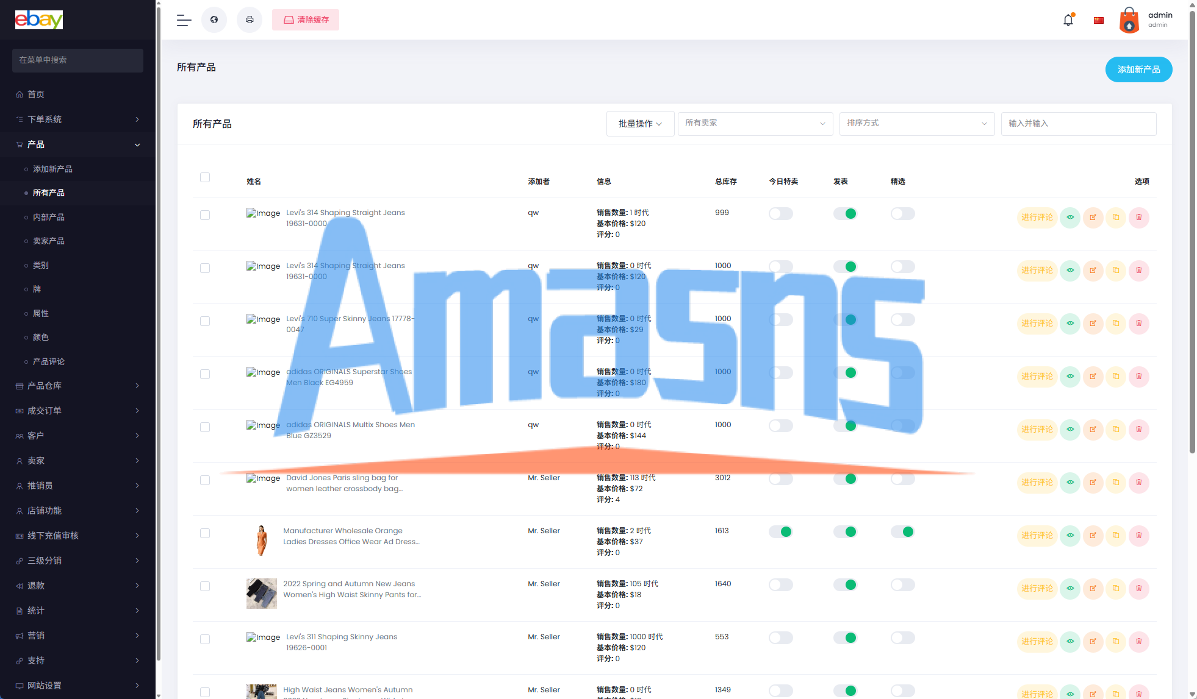Click yellow duplicate icon for 2022 Spring Jeans row

point(1116,589)
